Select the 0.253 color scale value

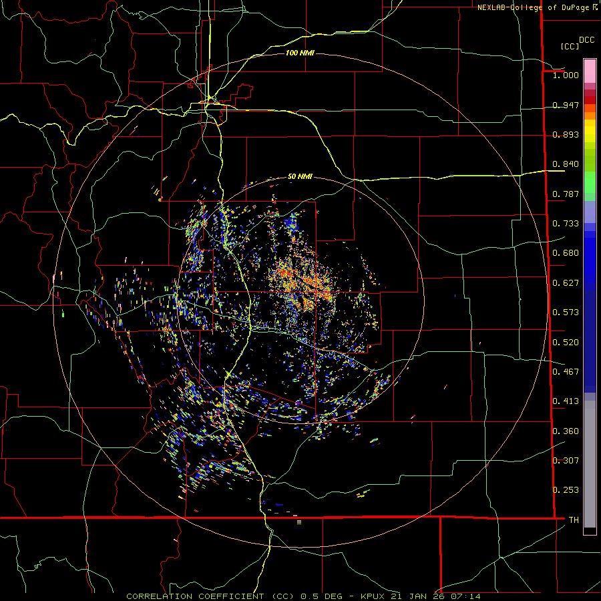click(x=566, y=490)
